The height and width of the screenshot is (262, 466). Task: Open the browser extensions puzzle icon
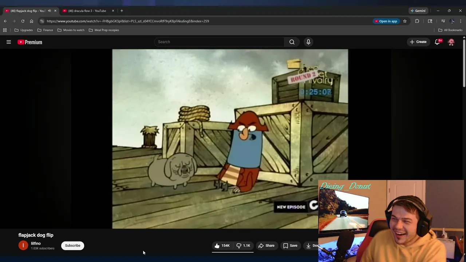point(417,21)
